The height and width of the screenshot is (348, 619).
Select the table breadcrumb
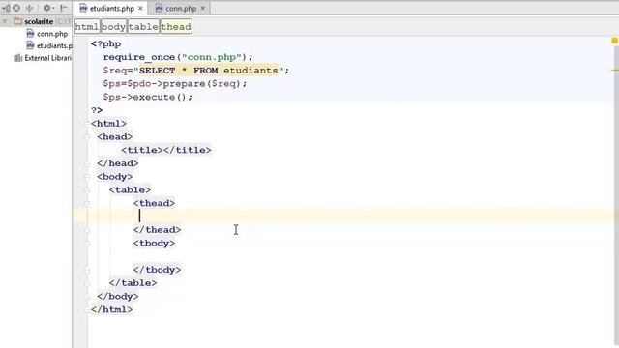point(143,26)
